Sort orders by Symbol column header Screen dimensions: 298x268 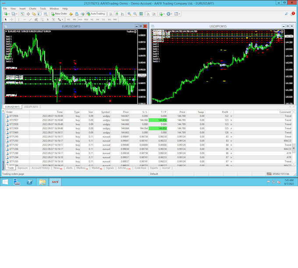[x=106, y=112]
